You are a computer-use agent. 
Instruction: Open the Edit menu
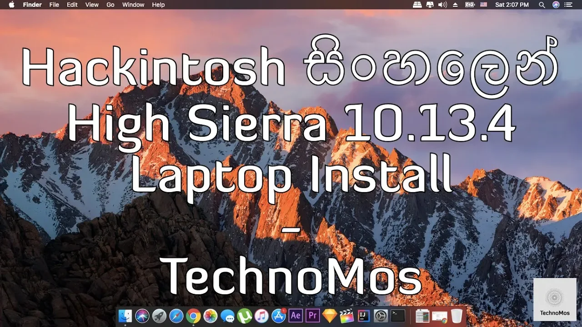[x=72, y=5]
